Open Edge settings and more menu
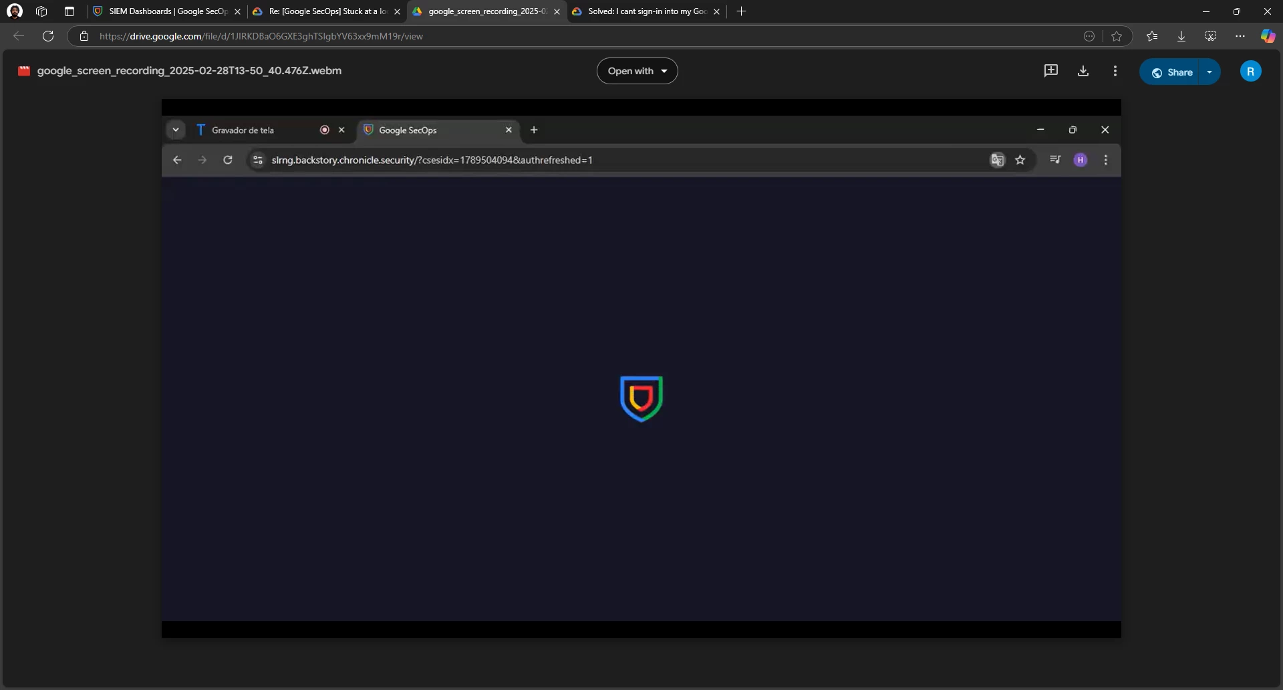1283x690 pixels. pos(1240,36)
